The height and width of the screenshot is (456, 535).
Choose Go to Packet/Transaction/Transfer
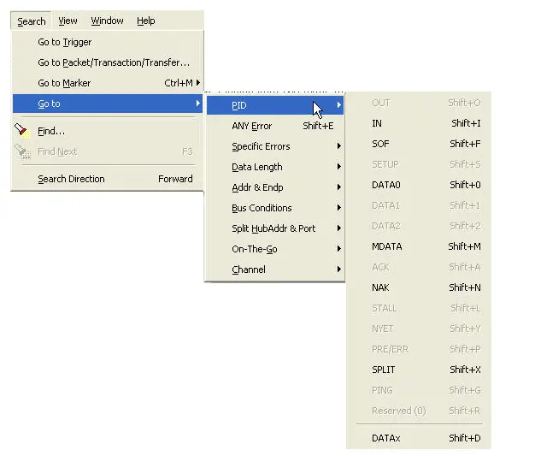coord(114,62)
